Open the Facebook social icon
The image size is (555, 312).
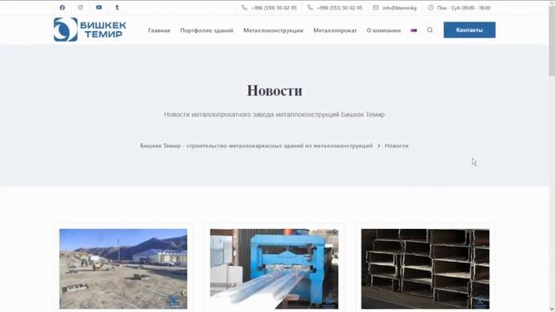(x=62, y=8)
